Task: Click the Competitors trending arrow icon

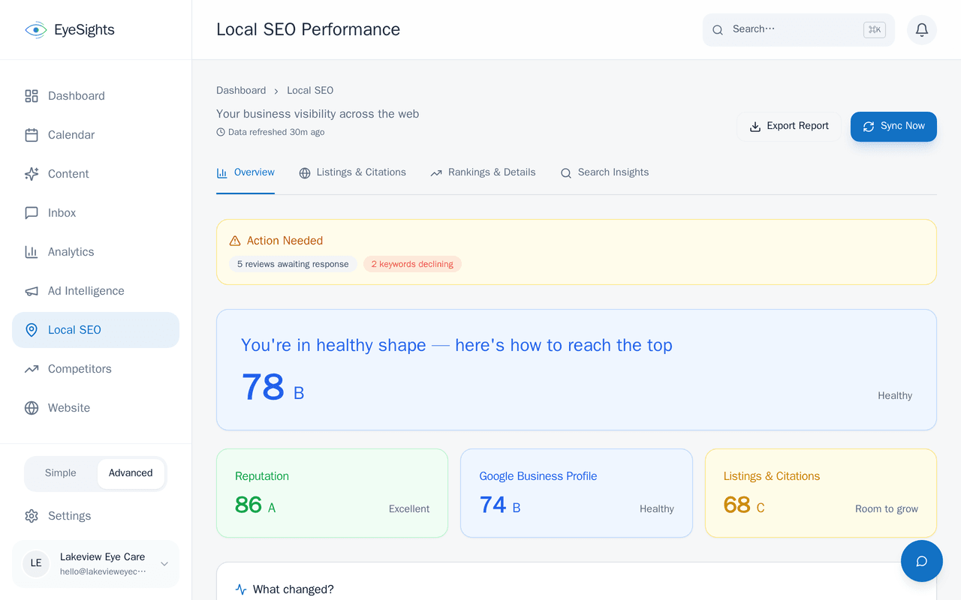Action: (32, 369)
